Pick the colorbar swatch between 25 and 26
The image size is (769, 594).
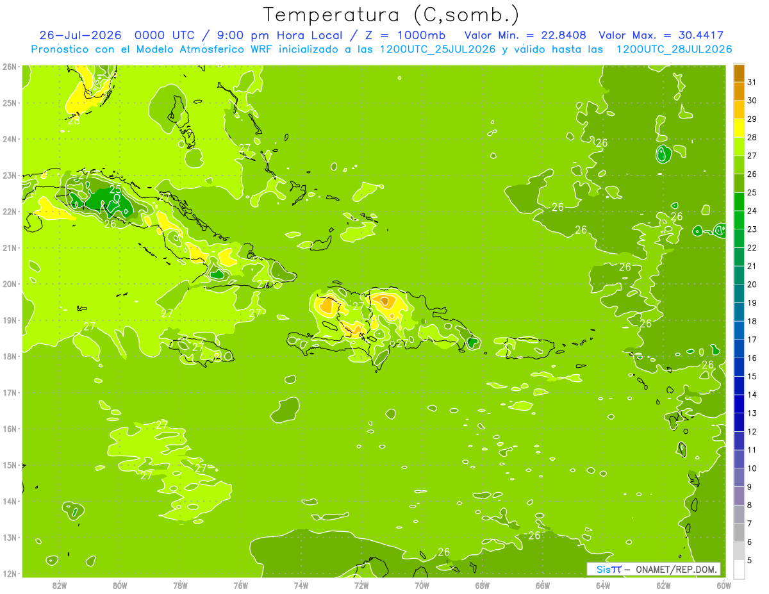click(739, 184)
